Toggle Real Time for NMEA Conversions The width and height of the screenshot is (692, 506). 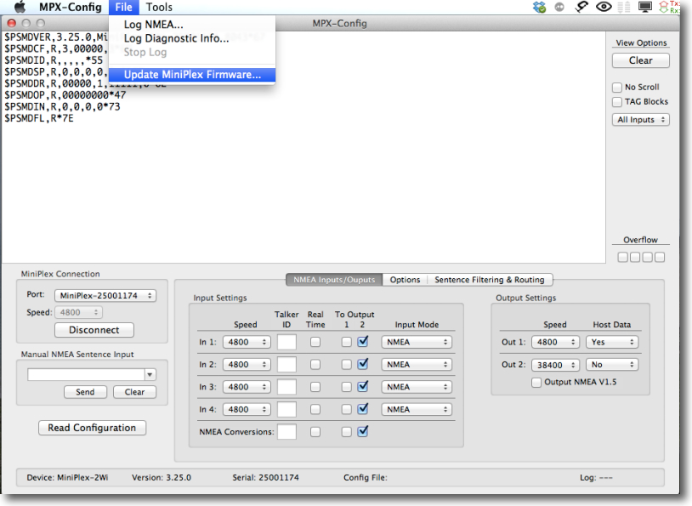tap(315, 432)
